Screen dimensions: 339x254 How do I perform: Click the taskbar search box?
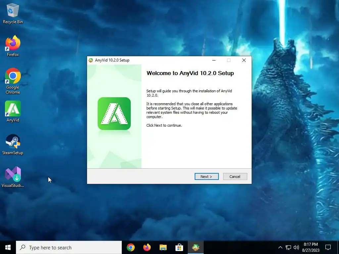point(69,247)
